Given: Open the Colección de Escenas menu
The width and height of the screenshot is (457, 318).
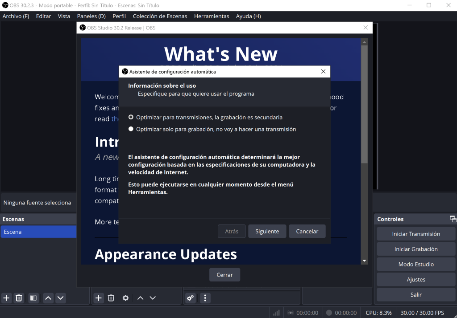Looking at the screenshot, I should tap(160, 16).
